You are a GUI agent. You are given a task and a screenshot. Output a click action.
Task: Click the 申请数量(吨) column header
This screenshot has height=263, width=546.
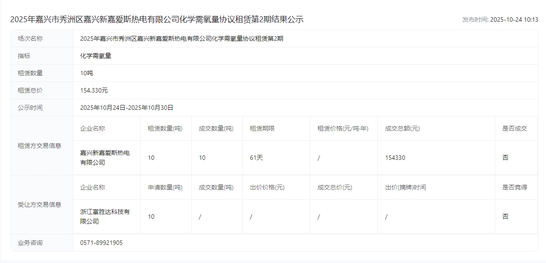tap(165, 187)
